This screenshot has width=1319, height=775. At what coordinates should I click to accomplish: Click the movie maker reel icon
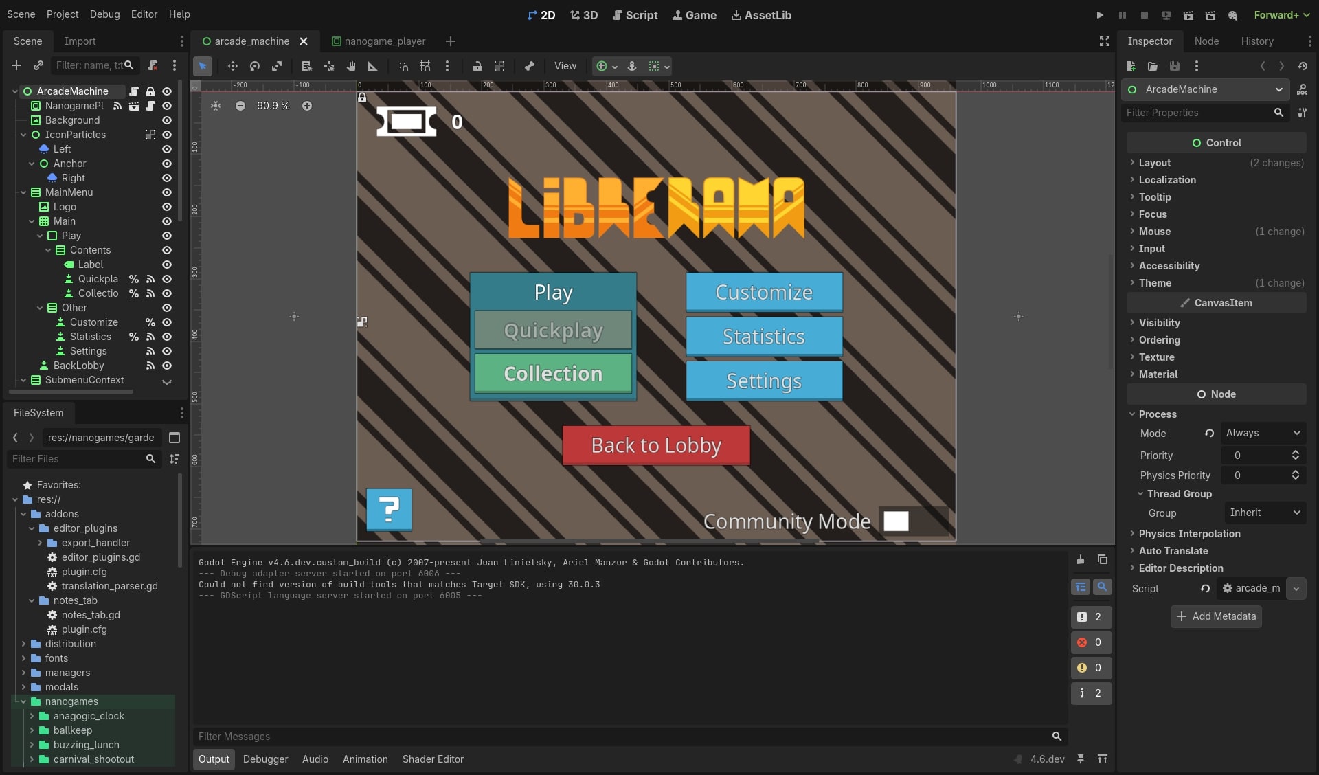click(x=1233, y=15)
